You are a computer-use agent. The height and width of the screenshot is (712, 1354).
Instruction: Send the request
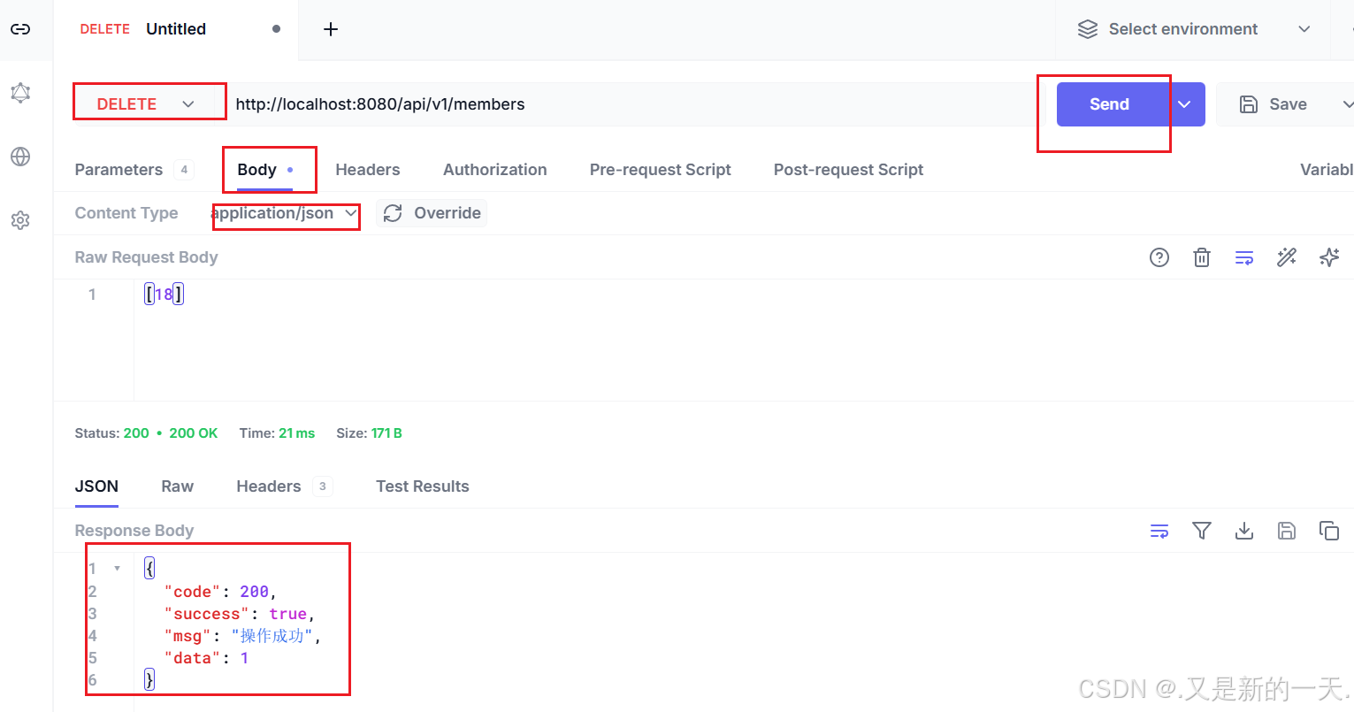point(1109,104)
